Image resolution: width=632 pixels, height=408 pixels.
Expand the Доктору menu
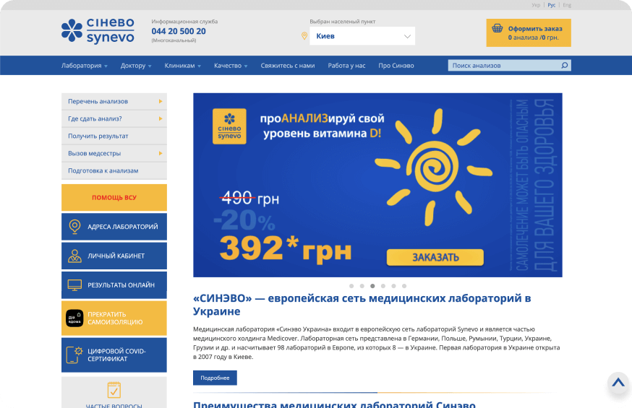click(136, 66)
